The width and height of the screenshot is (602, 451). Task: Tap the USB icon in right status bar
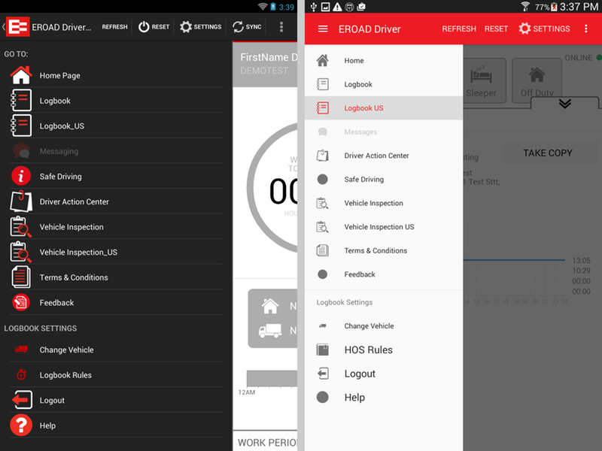(x=314, y=7)
